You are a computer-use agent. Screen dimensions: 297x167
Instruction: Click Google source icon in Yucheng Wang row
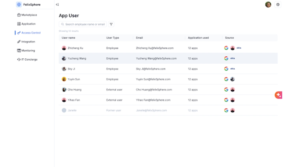(x=226, y=58)
